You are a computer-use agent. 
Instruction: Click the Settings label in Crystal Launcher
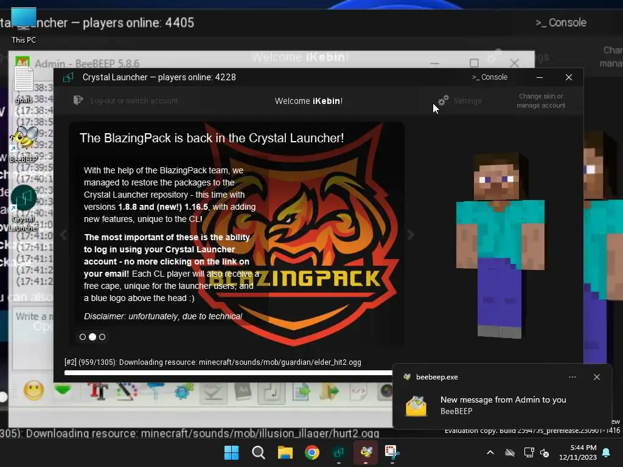[x=468, y=101]
